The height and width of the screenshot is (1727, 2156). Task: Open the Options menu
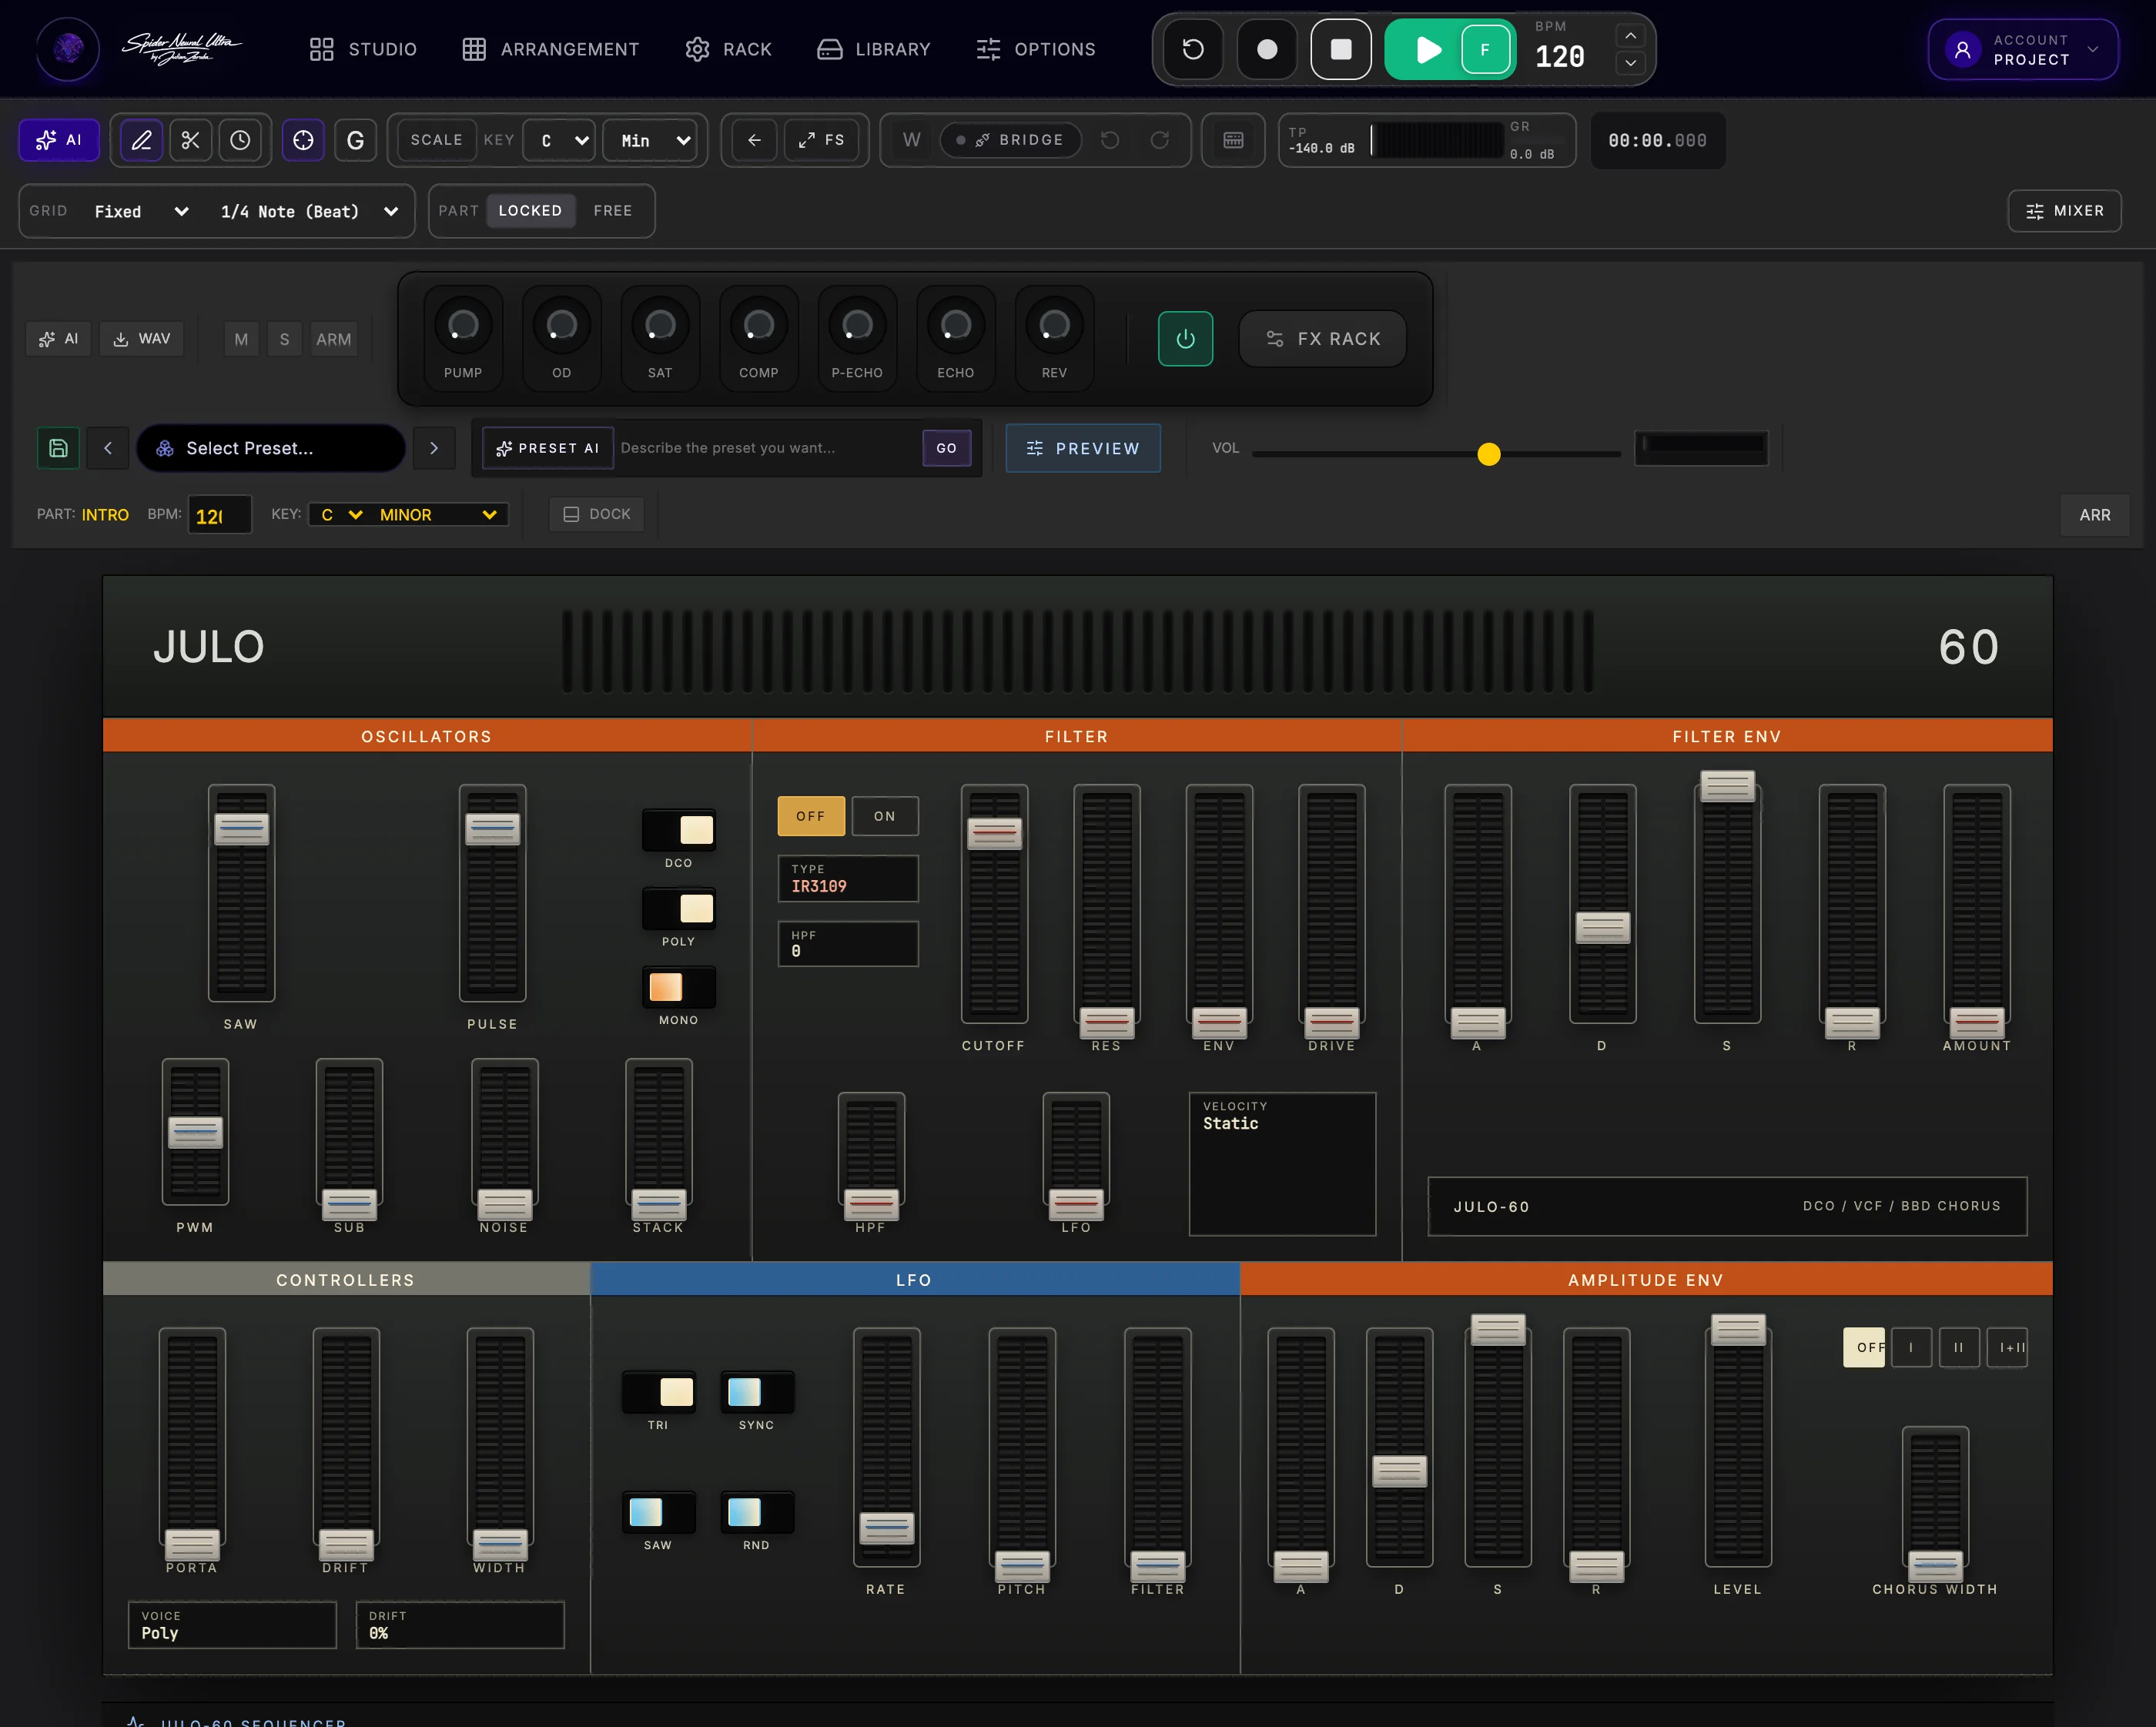pos(1036,49)
